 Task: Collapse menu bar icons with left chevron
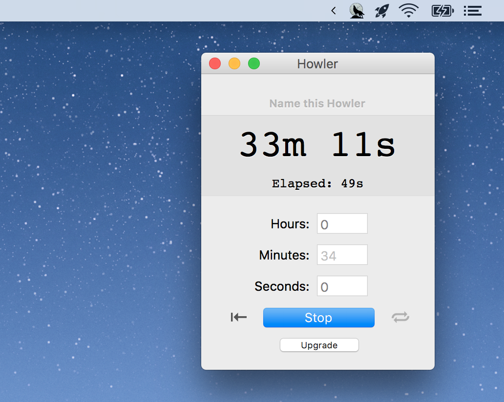click(x=334, y=11)
